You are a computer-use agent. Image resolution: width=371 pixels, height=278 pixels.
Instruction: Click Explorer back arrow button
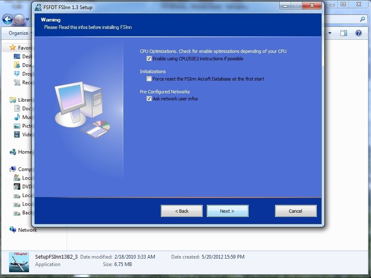(7, 19)
